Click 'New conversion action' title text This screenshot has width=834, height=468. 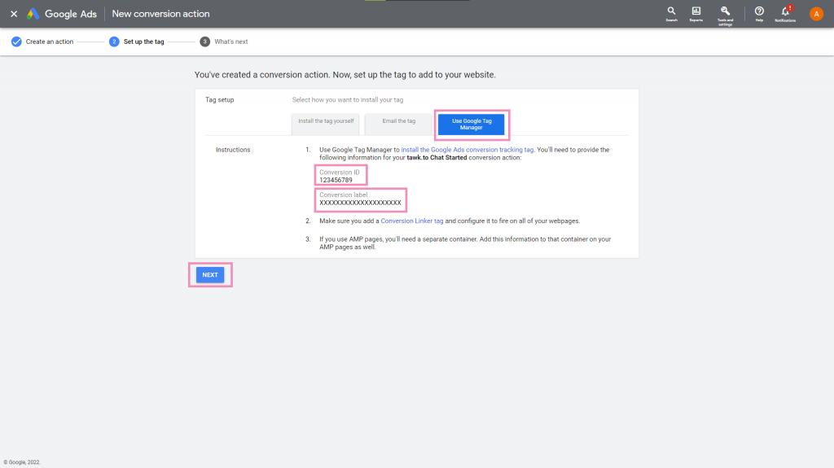(160, 14)
